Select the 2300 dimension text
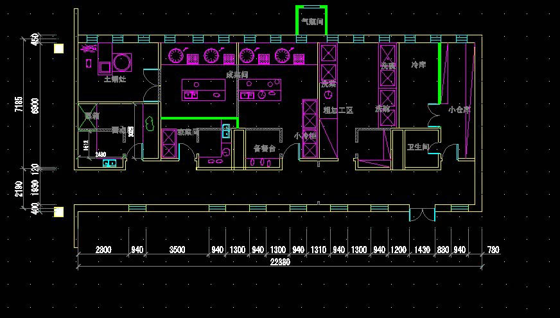560x318 pixels. click(x=103, y=249)
